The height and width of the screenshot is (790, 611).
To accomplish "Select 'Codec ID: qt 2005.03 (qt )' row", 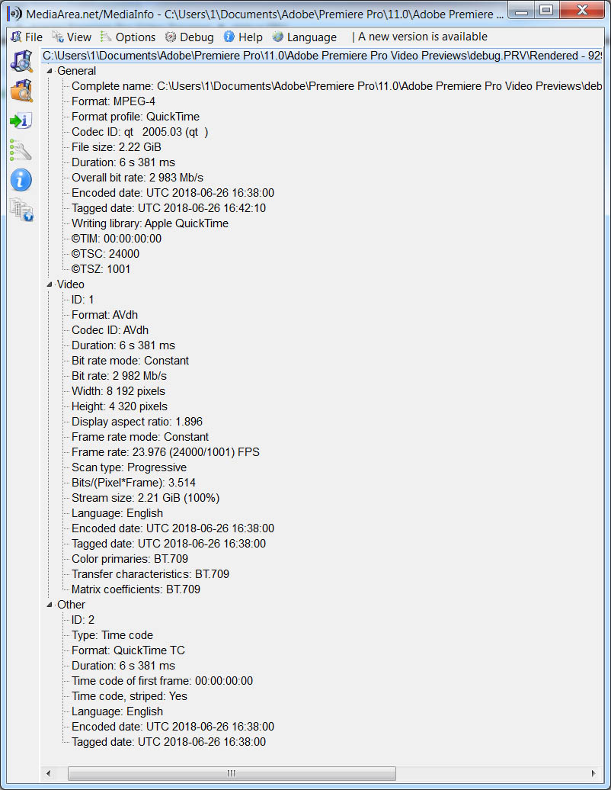I will coord(140,132).
